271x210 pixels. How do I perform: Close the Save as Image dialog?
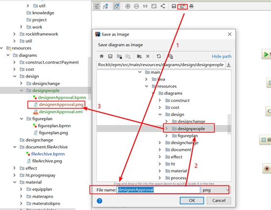point(229,34)
